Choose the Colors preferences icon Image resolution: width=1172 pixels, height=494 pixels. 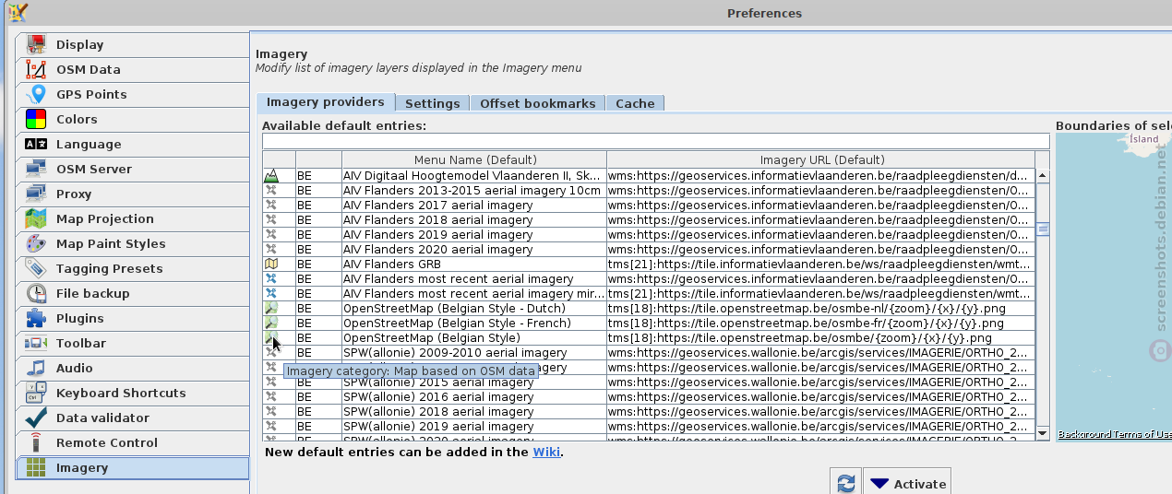coord(36,119)
